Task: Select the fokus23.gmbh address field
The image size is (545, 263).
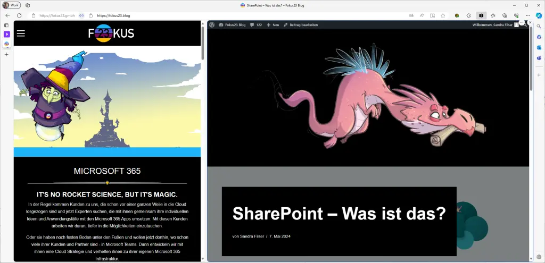Action: (x=57, y=15)
